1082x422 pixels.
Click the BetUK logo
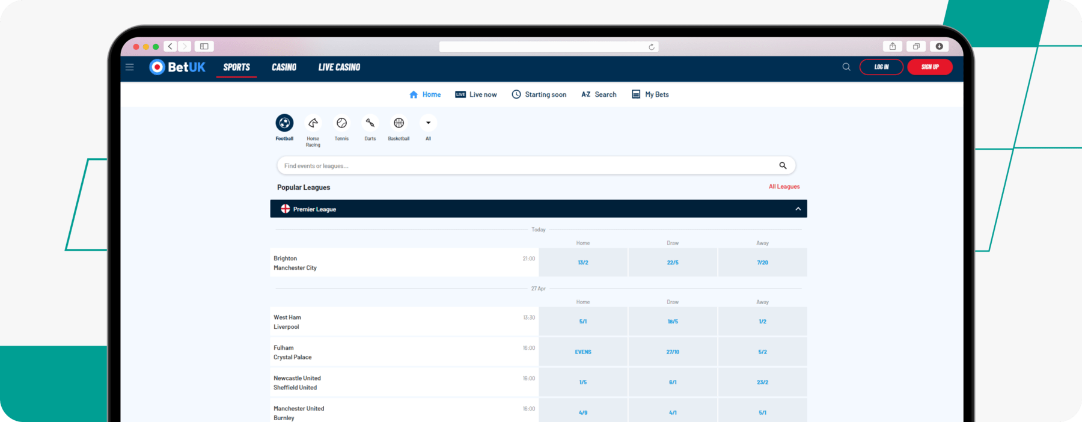(x=177, y=67)
